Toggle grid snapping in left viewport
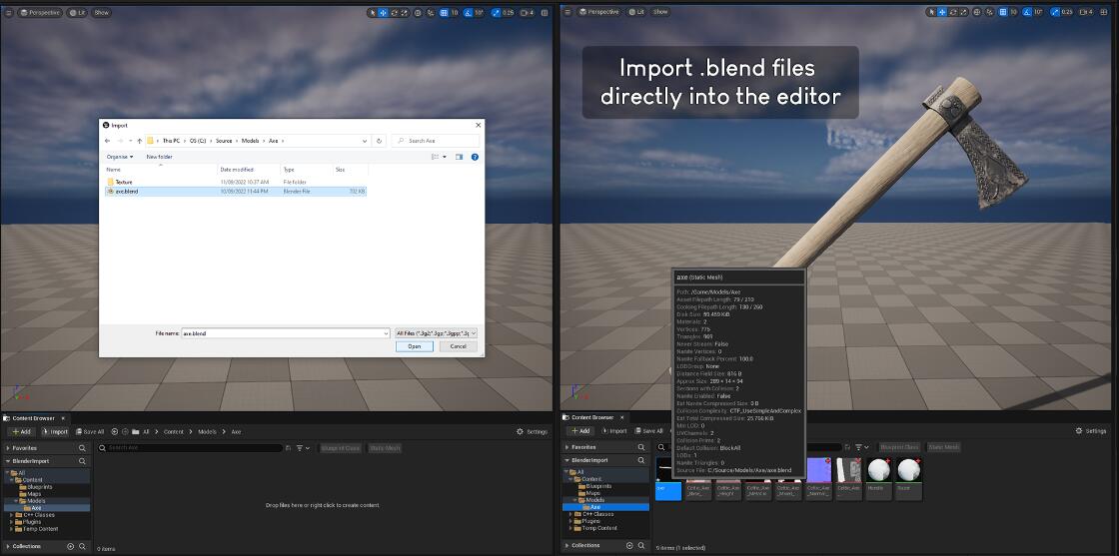1119x556 pixels. coord(444,12)
